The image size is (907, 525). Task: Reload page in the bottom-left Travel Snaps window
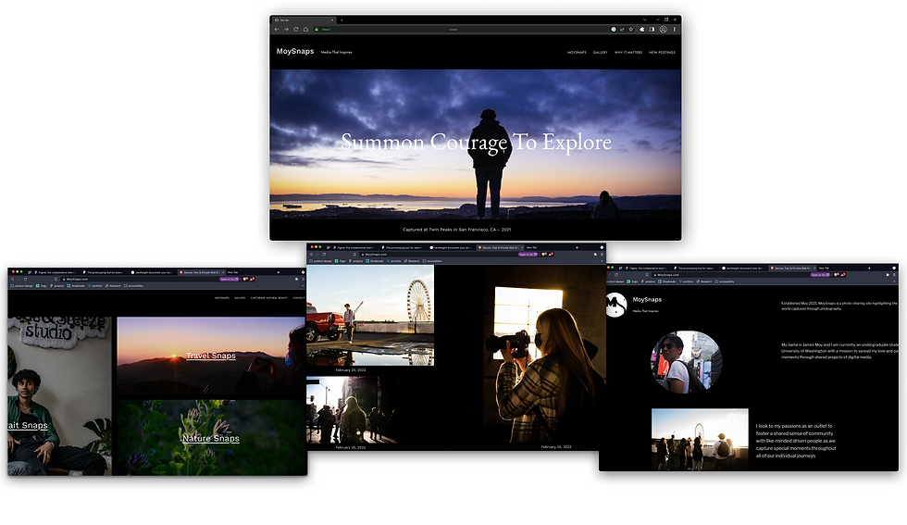tap(26, 279)
